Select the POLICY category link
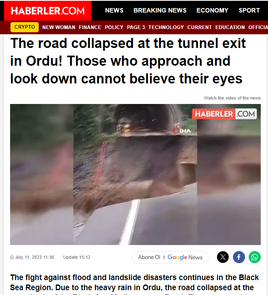This screenshot has width=268, height=295. click(x=114, y=27)
